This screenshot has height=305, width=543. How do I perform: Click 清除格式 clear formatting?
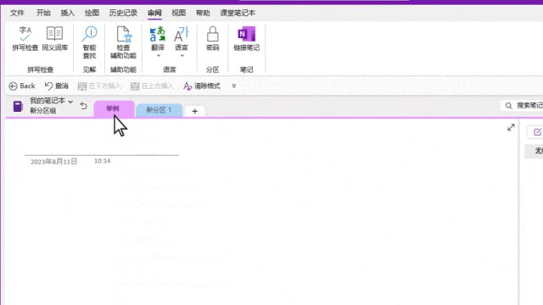click(202, 86)
